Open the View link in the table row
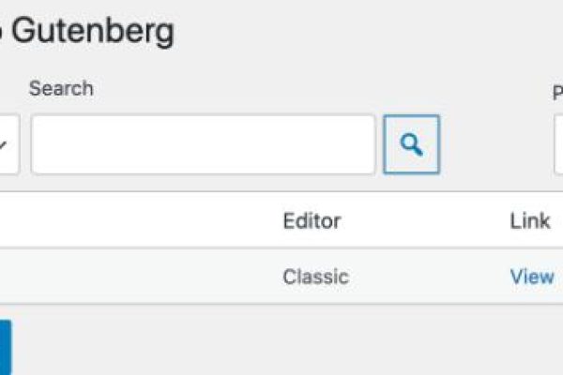Image resolution: width=563 pixels, height=375 pixels. [x=531, y=277]
